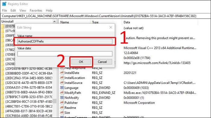Select the InstallSource value name

coord(73,83)
